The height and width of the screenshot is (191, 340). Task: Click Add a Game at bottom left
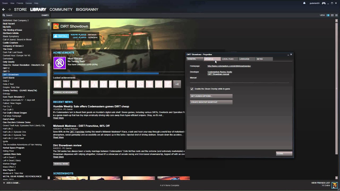(x=13, y=183)
